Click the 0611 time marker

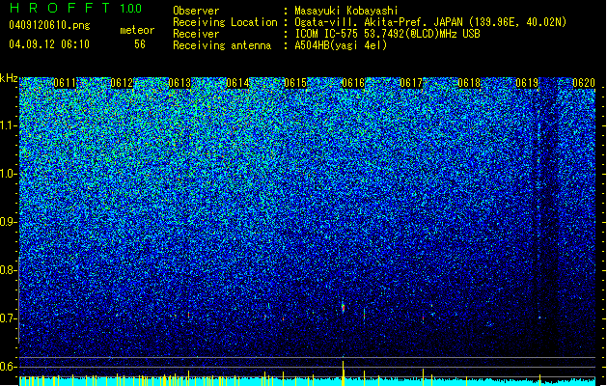[x=65, y=83]
